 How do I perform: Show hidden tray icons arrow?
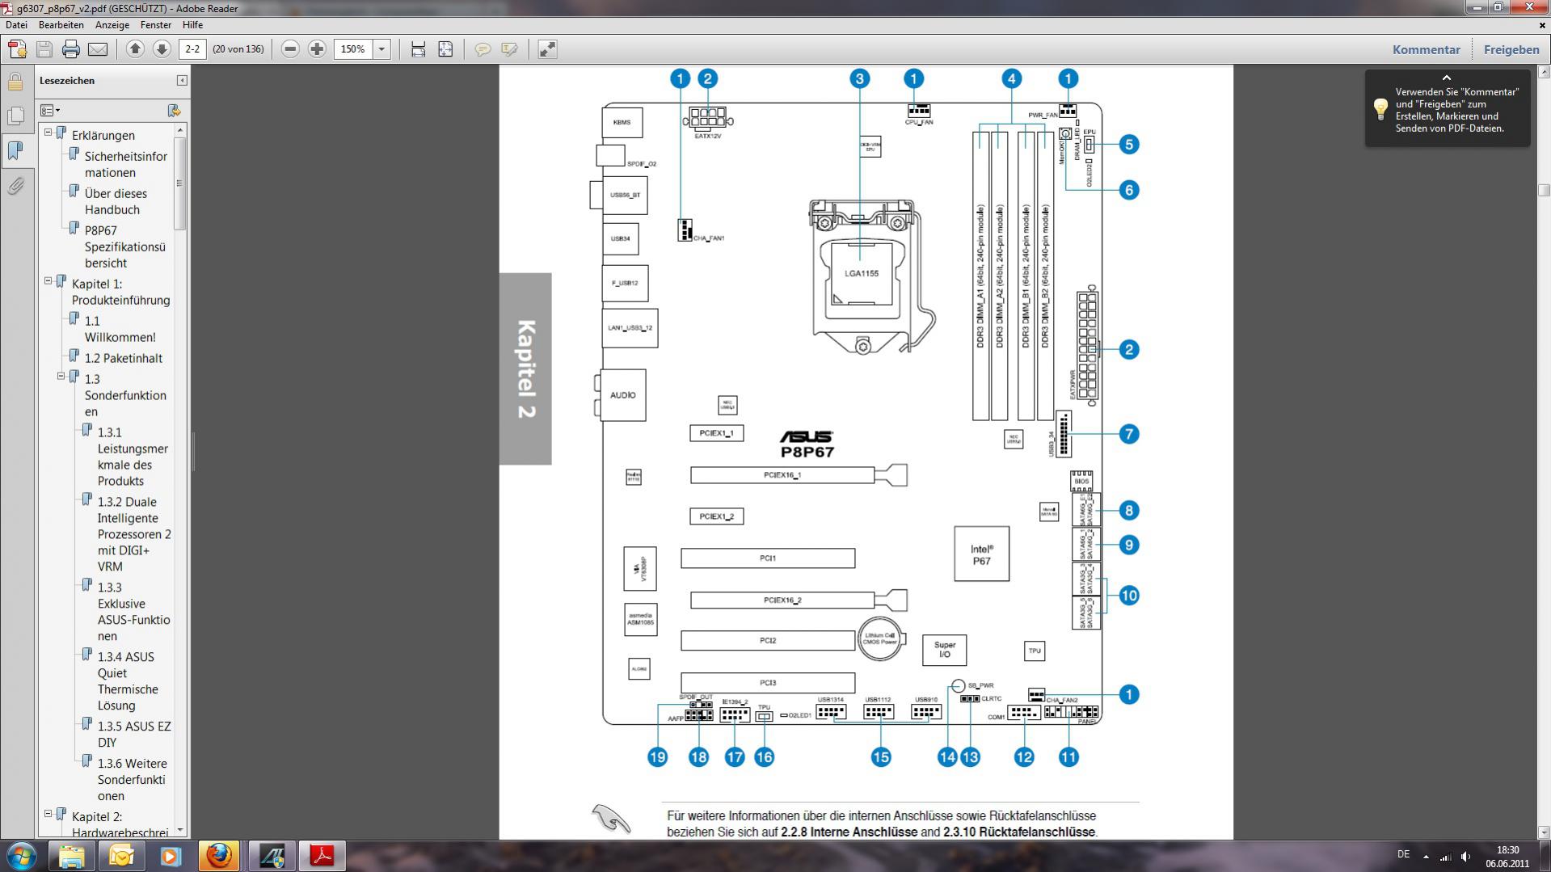coord(1426,856)
